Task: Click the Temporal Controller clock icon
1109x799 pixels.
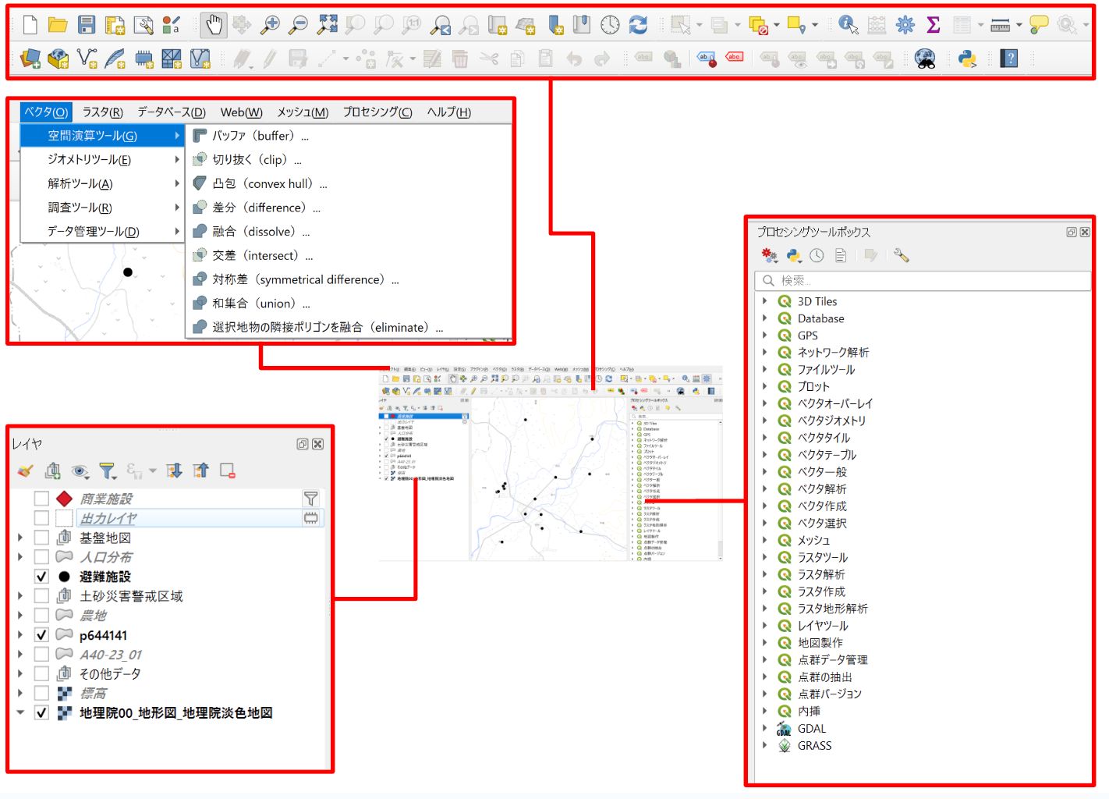Action: (610, 25)
